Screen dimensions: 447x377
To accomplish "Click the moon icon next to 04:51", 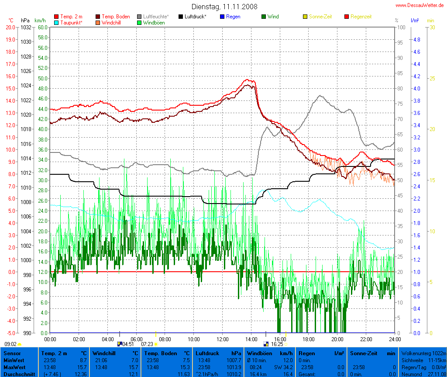I will [x=119, y=344].
